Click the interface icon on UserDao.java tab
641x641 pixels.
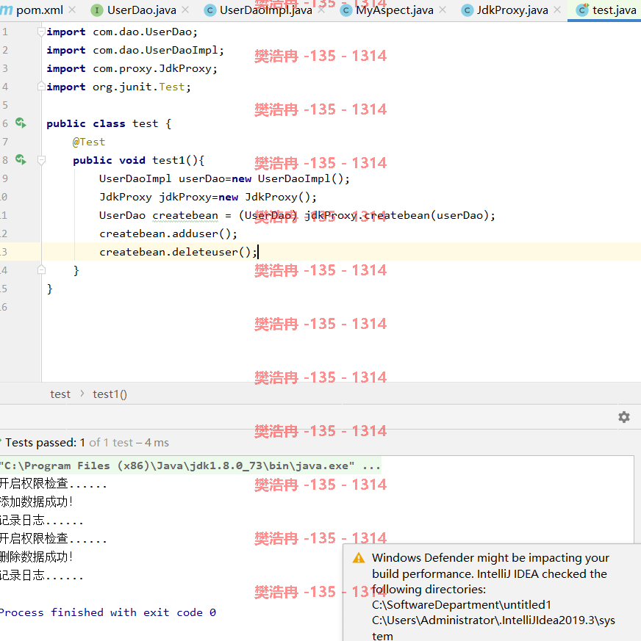click(x=97, y=10)
